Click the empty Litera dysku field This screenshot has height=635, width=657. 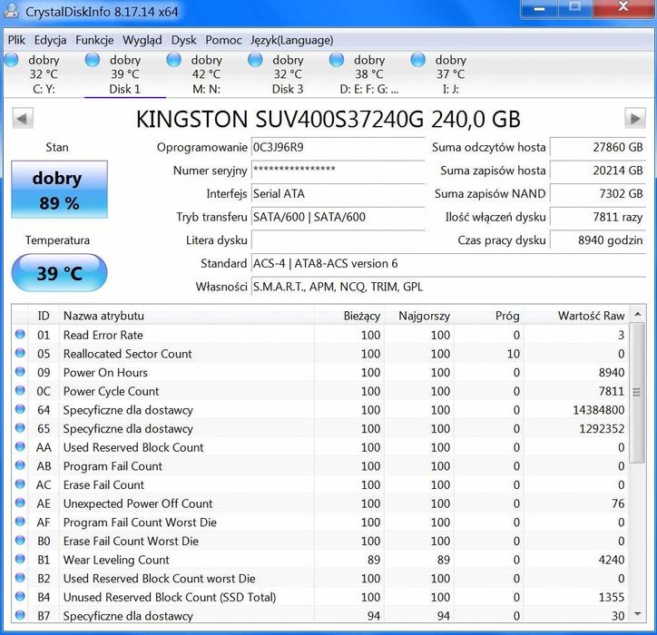click(x=338, y=240)
